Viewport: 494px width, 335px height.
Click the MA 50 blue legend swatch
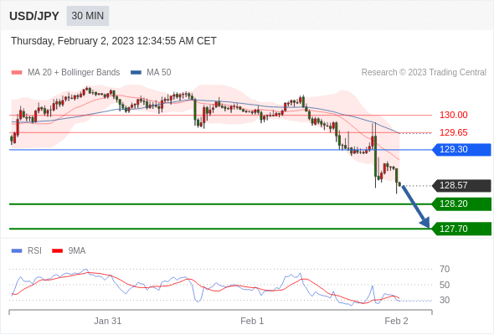(x=136, y=73)
